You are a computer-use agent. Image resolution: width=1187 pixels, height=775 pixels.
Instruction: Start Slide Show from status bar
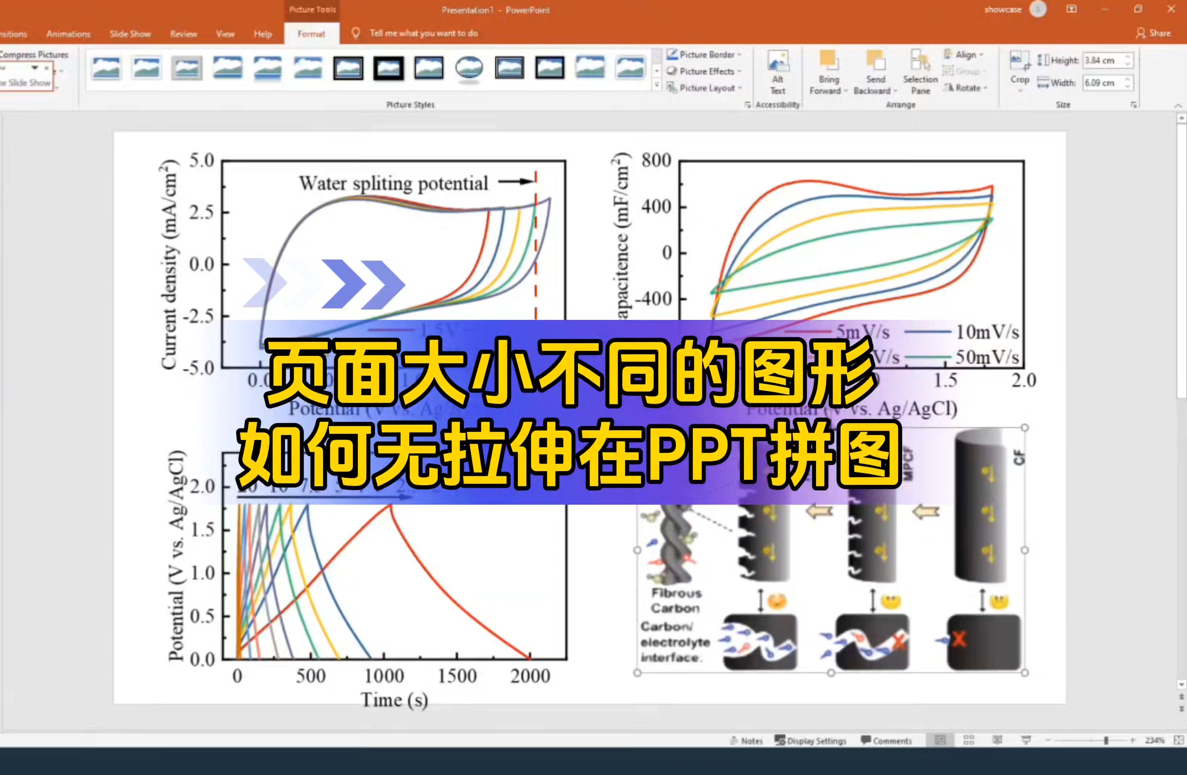point(1026,740)
